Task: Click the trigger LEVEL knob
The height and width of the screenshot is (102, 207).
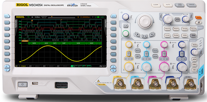Action: click(x=194, y=52)
